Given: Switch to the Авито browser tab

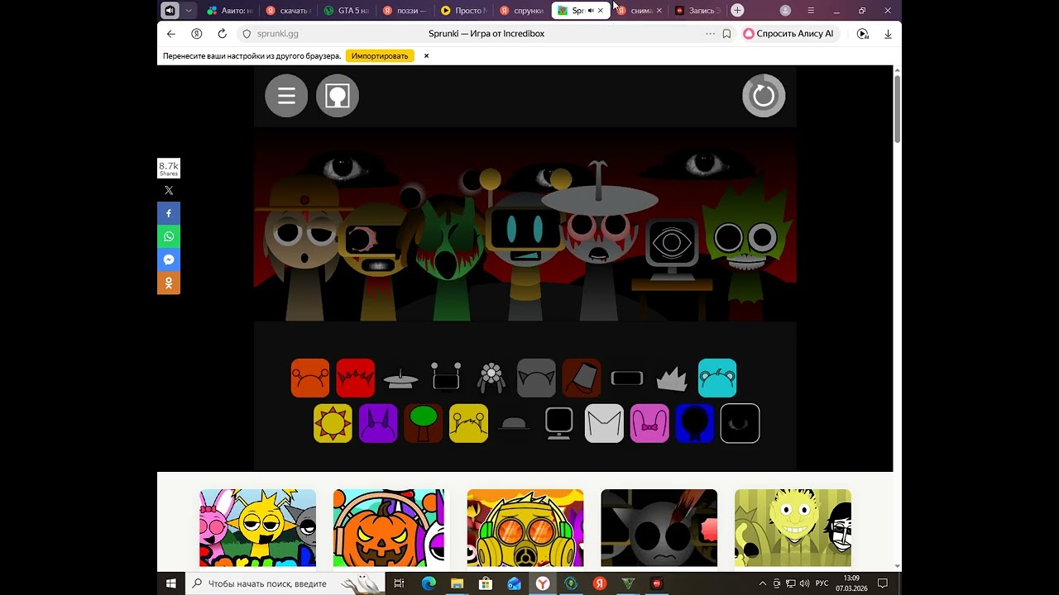Looking at the screenshot, I should click(x=230, y=11).
